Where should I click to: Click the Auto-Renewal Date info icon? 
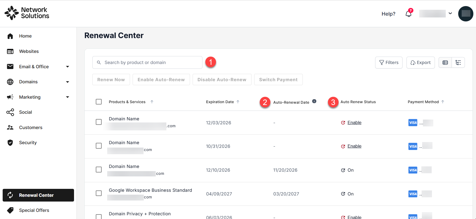point(314,101)
